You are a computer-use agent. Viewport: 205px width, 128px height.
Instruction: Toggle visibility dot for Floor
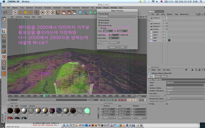(163, 40)
